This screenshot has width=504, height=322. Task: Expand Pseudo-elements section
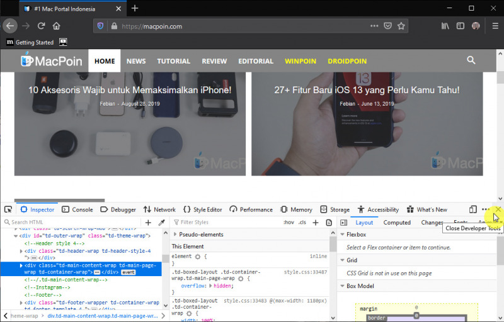[175, 235]
